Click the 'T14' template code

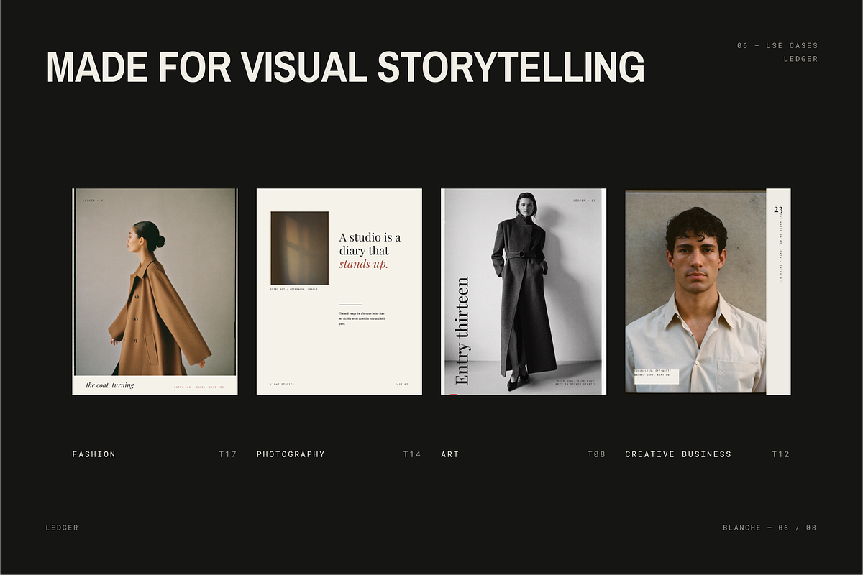coord(412,454)
